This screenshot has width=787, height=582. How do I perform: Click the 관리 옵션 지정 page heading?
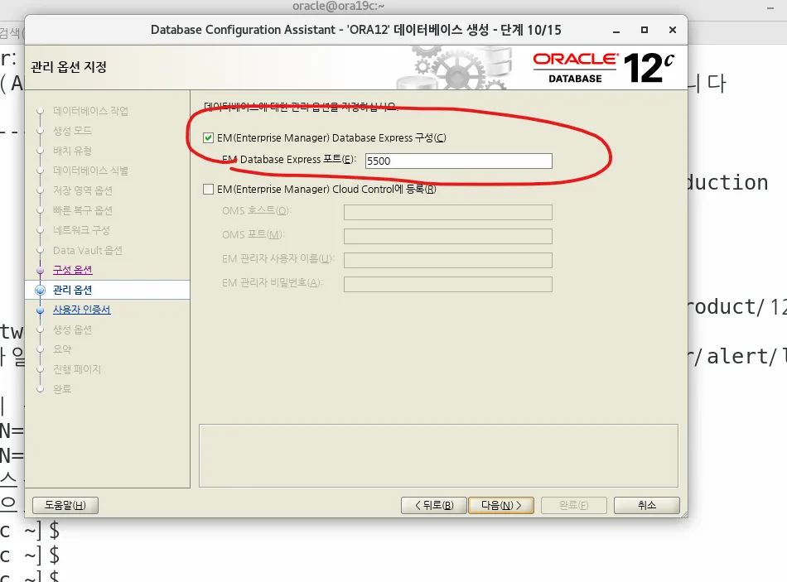click(69, 67)
